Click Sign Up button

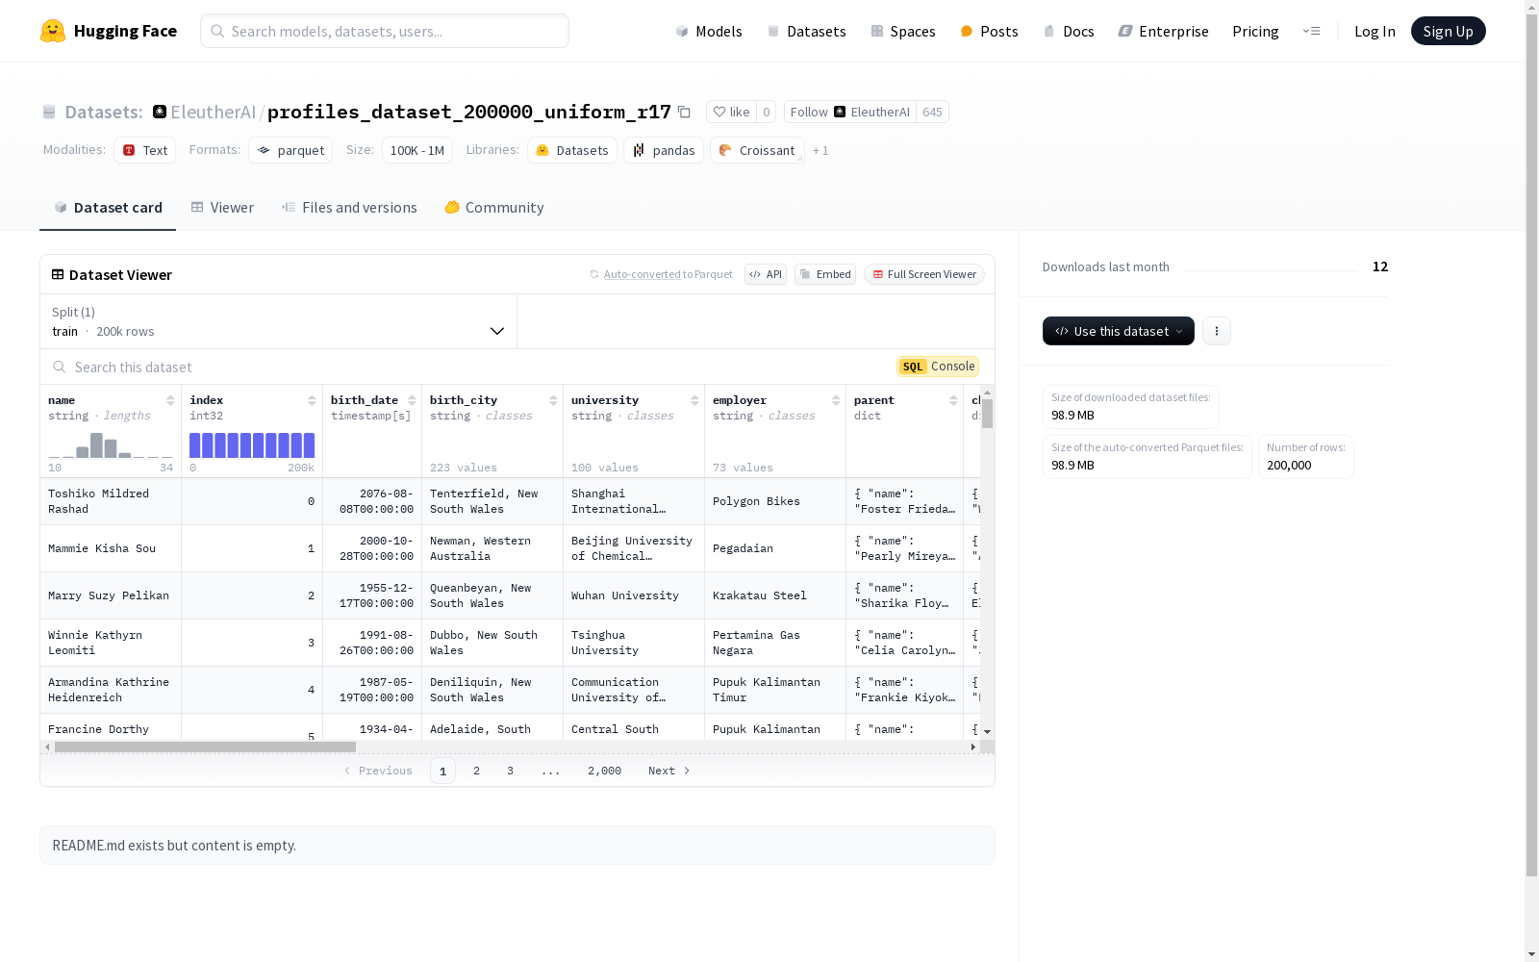tap(1448, 31)
